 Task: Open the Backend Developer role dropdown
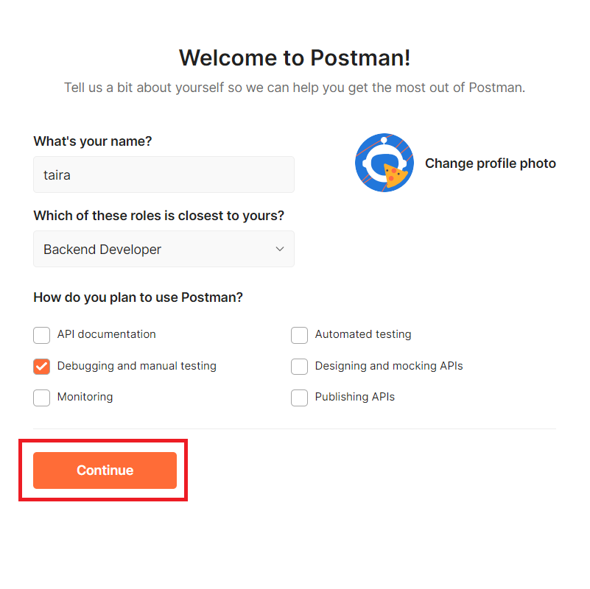[164, 249]
